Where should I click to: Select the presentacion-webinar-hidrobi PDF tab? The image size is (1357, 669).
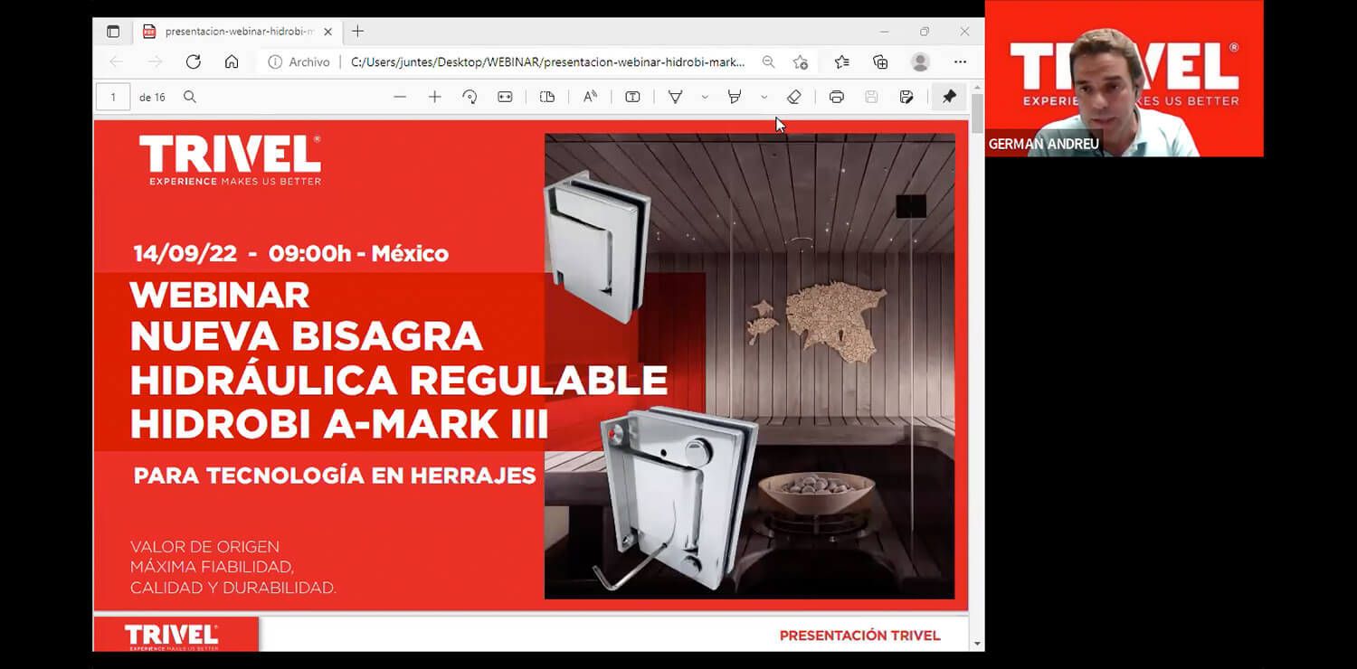[231, 32]
